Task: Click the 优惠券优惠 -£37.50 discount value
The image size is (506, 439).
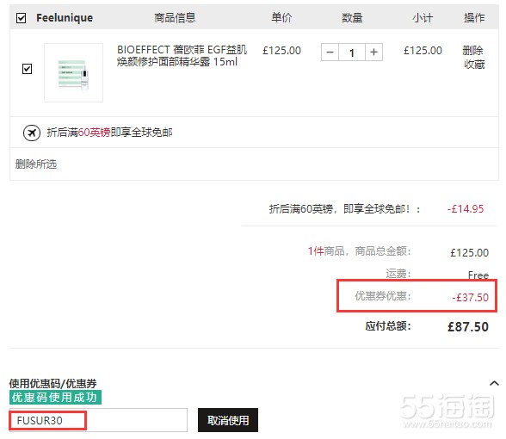Action: (x=470, y=297)
